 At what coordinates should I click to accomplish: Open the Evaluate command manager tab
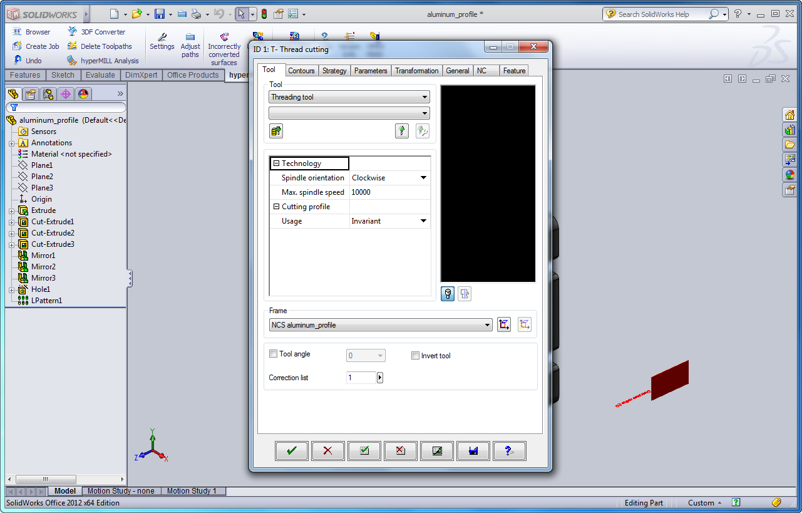click(100, 75)
